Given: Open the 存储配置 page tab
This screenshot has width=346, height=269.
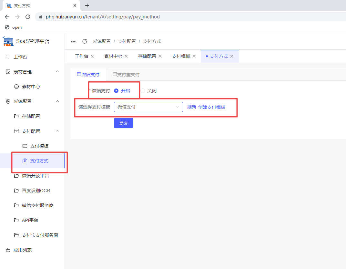Looking at the screenshot, I should [x=147, y=56].
